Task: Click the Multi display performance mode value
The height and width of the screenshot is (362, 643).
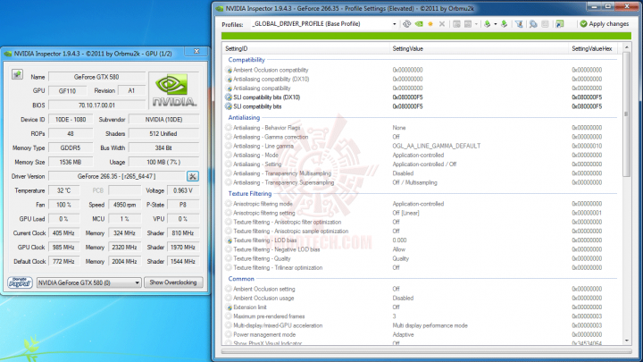Action: pyautogui.click(x=430, y=325)
